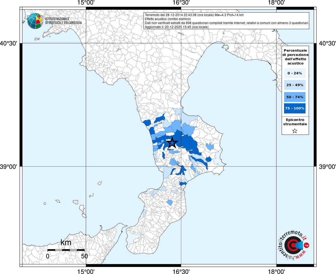Click the scale bar '0' value

48,256
